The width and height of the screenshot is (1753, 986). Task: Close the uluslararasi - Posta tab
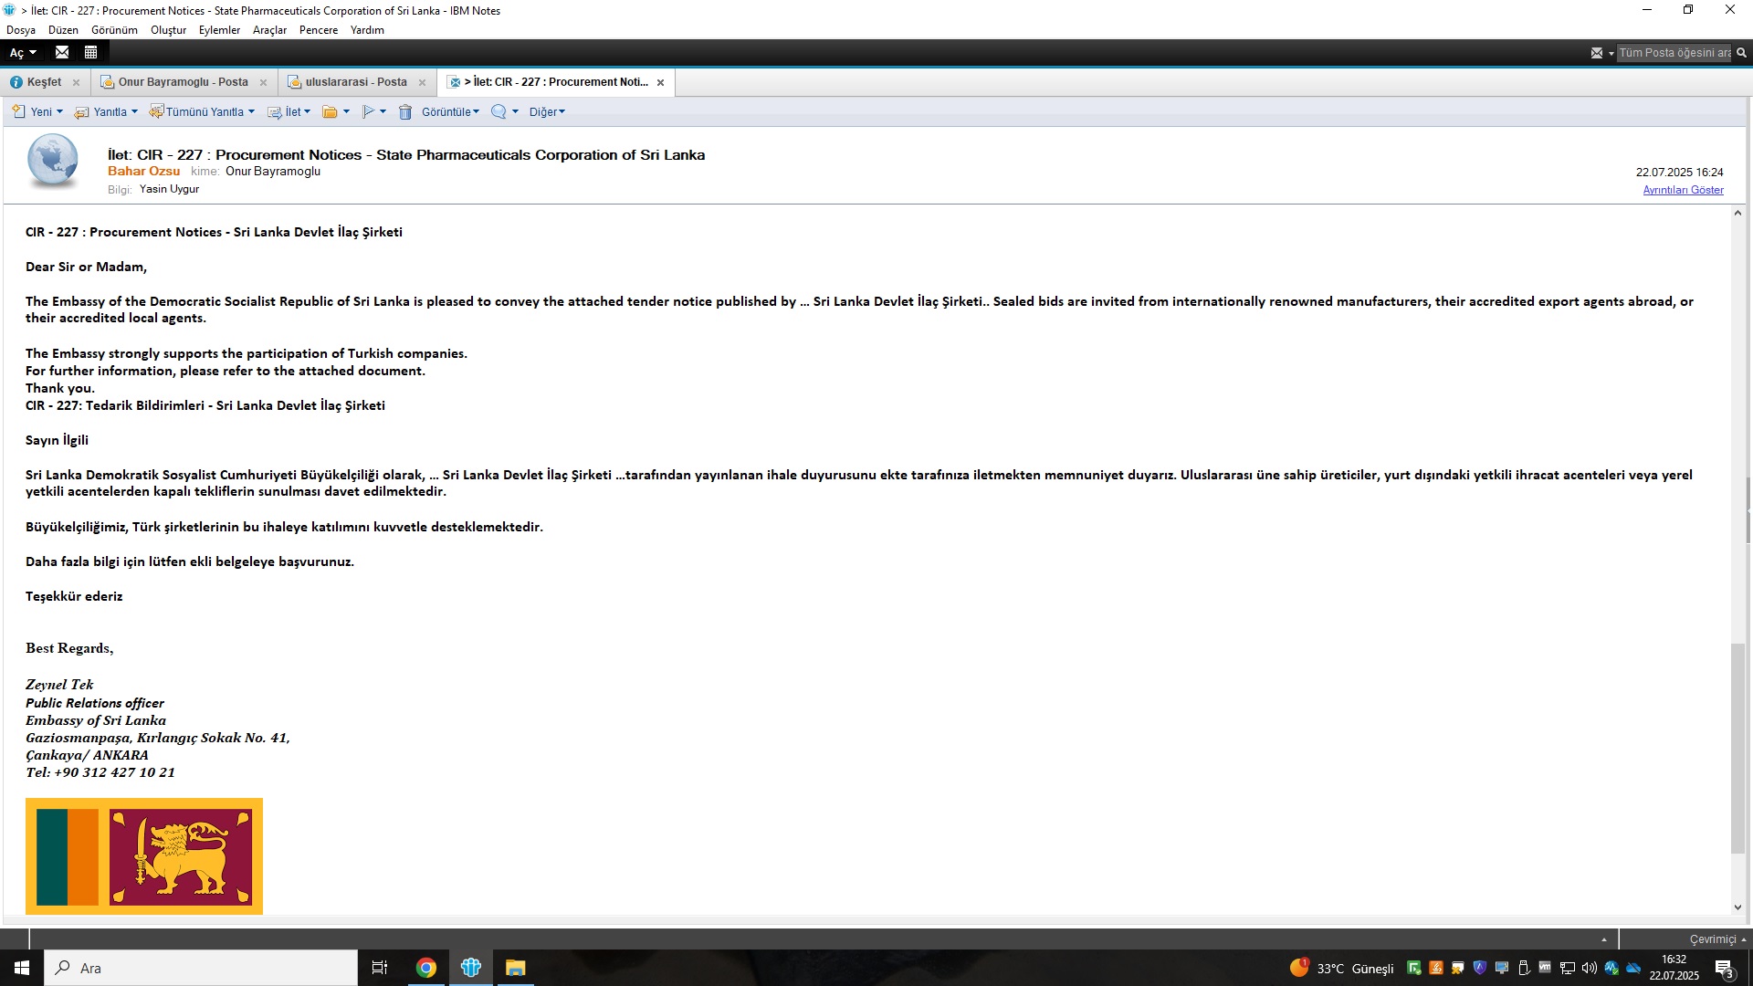click(x=422, y=82)
